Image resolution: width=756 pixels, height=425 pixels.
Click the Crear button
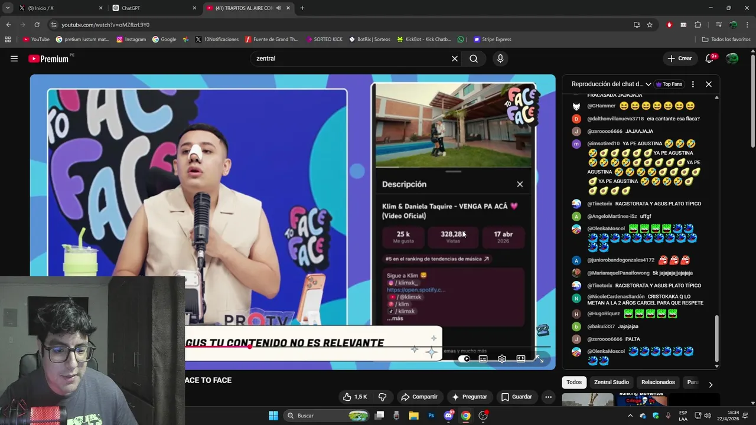tap(679, 58)
